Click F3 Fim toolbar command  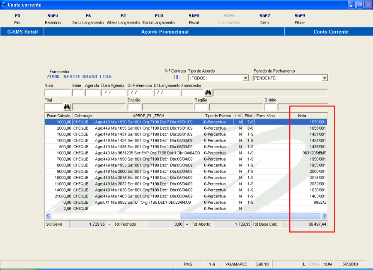17,19
